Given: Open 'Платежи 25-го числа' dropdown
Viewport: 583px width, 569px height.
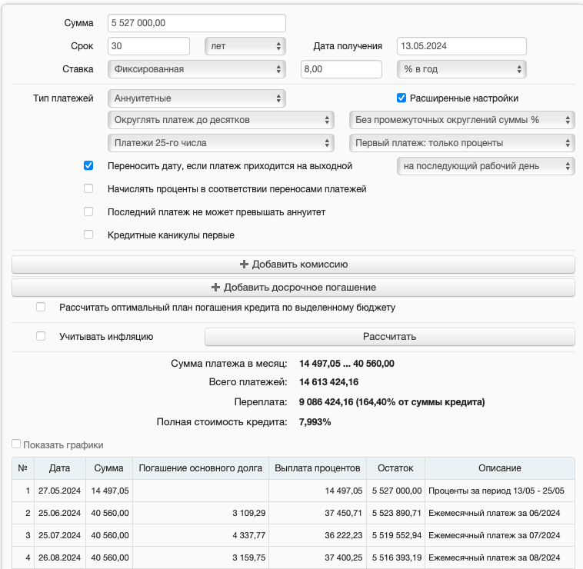Looking at the screenshot, I should click(221, 143).
